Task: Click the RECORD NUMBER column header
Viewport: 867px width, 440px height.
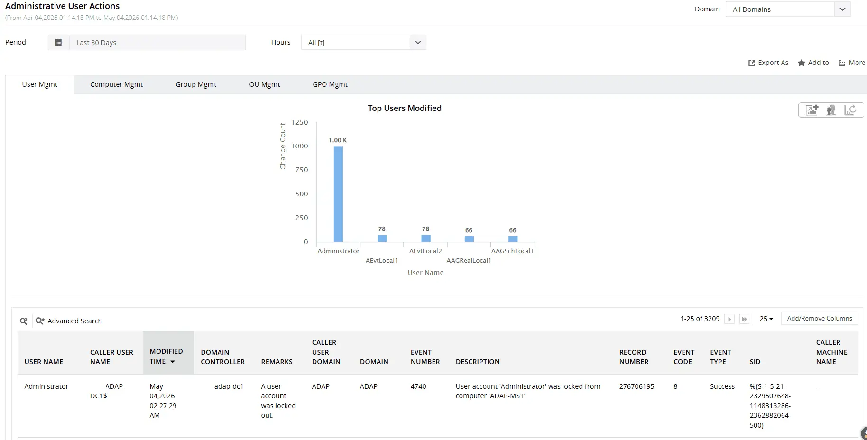Action: point(634,357)
